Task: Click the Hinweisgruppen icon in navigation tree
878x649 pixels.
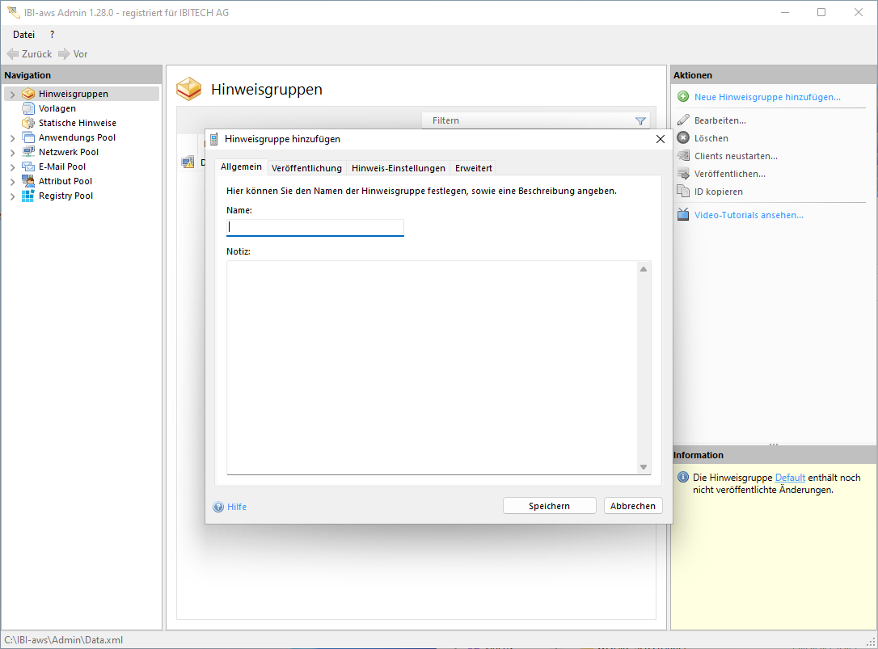Action: 28,94
